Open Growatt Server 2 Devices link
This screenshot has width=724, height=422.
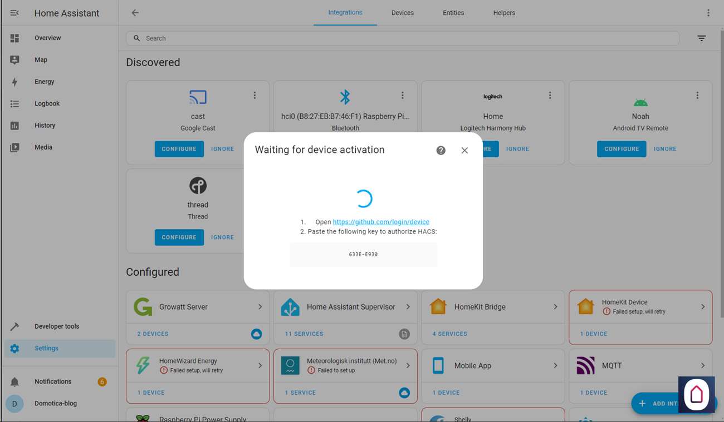[x=153, y=334]
